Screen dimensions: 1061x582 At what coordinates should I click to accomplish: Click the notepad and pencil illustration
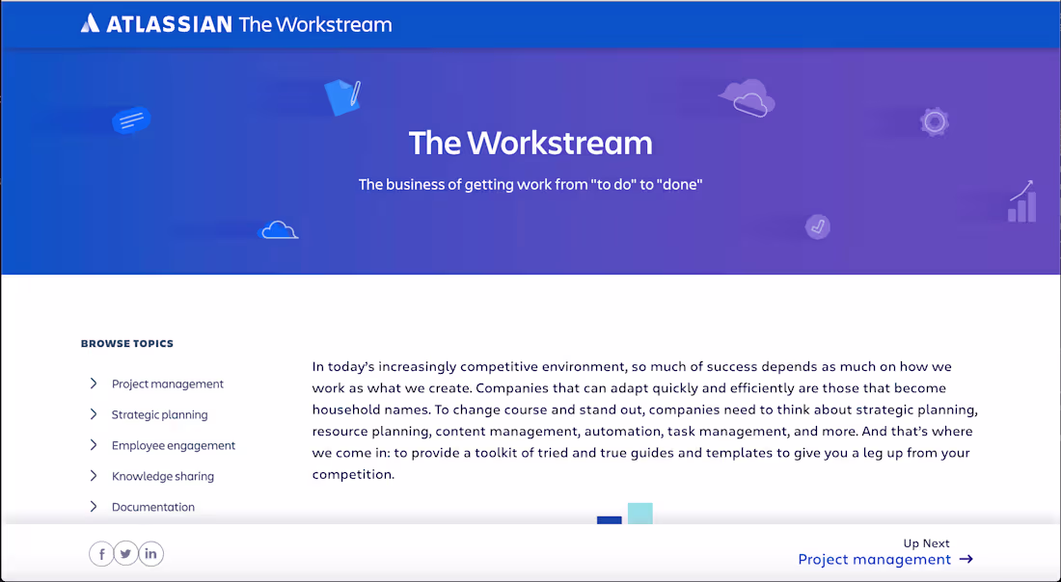[x=344, y=97]
